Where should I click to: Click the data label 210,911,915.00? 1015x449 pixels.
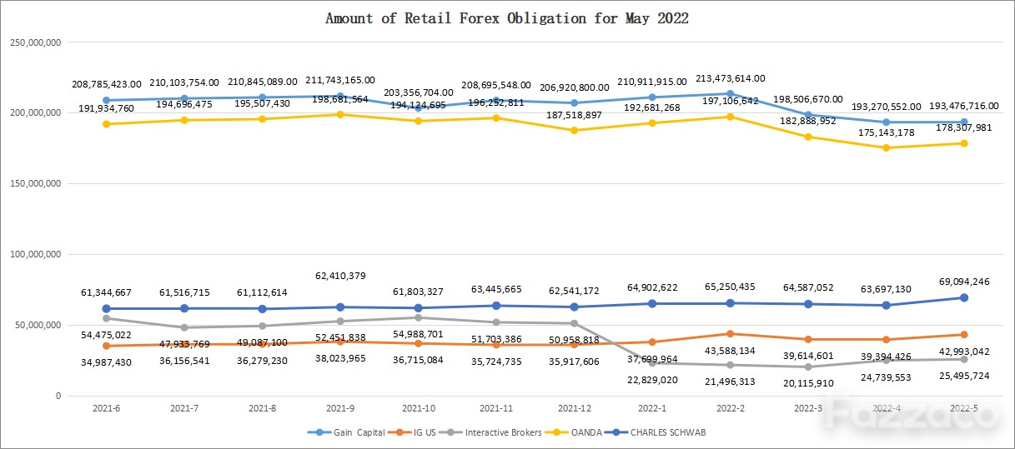click(x=652, y=82)
